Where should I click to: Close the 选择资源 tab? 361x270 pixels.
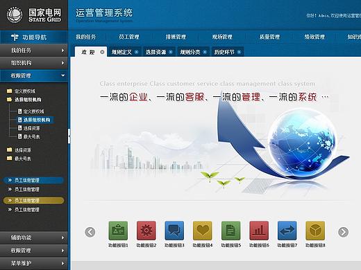point(171,52)
